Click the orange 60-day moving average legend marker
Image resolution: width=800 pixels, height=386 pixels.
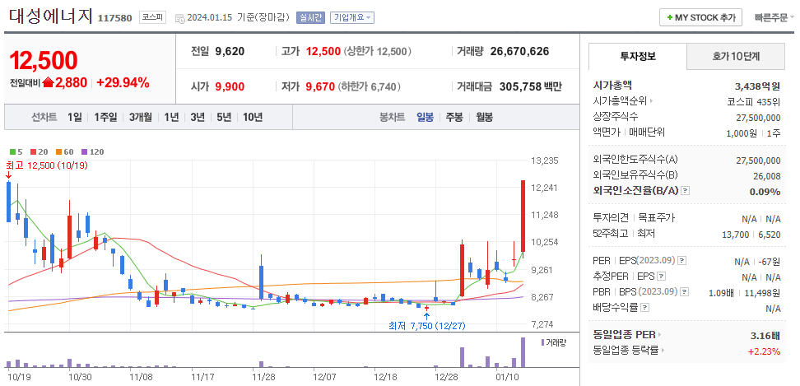coord(58,152)
